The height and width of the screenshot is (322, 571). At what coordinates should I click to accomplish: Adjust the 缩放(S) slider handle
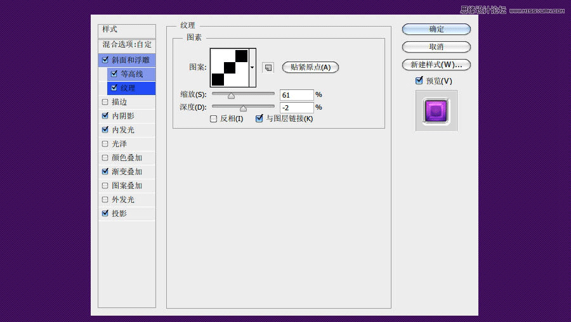tap(231, 96)
